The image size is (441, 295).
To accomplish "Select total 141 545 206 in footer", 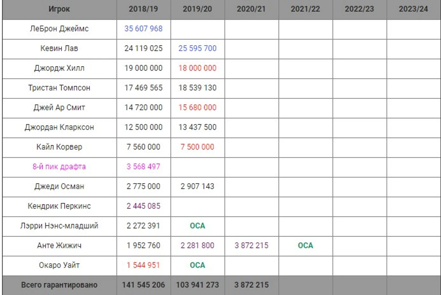I will [143, 285].
